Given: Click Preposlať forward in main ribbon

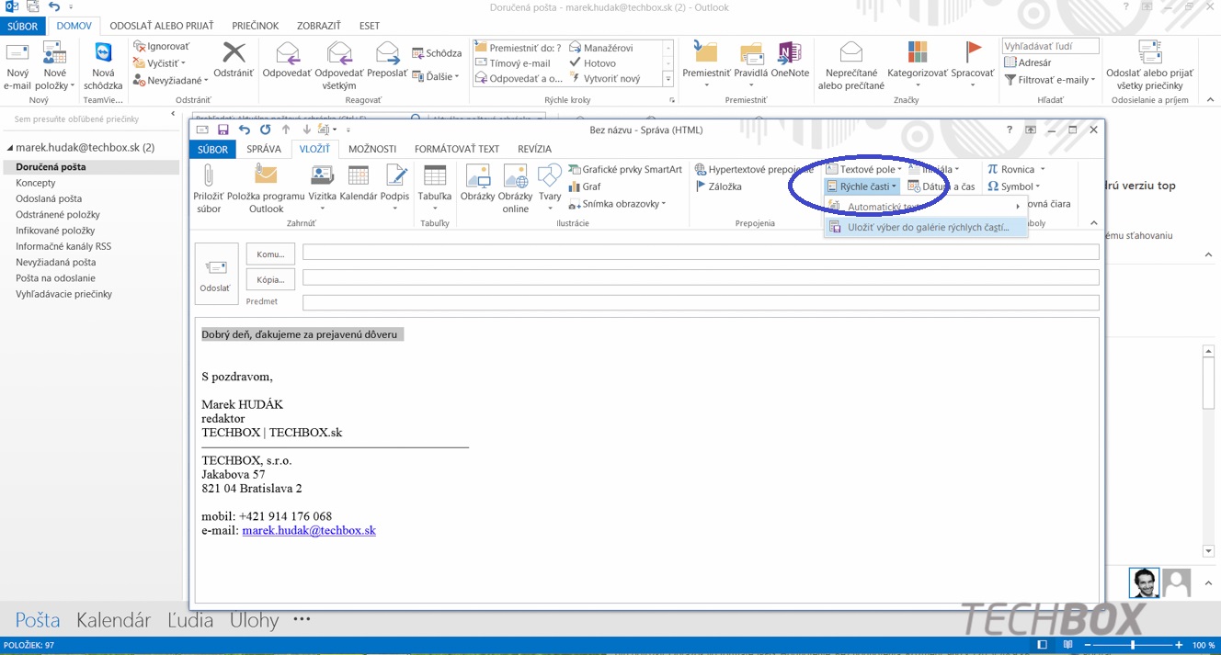Looking at the screenshot, I should click(387, 61).
